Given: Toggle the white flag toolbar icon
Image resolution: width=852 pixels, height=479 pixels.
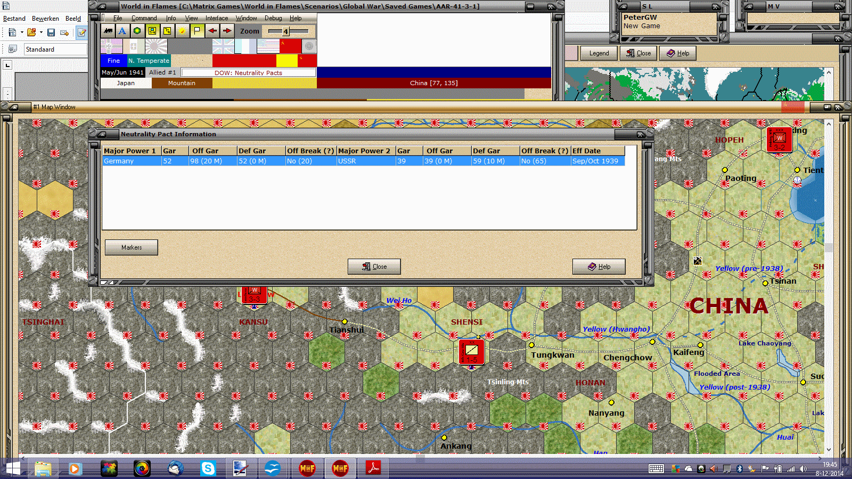Looking at the screenshot, I should point(197,31).
